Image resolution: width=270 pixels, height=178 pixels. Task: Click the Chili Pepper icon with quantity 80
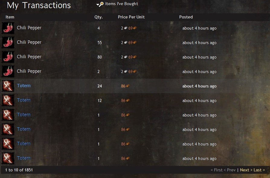pyautogui.click(x=8, y=57)
